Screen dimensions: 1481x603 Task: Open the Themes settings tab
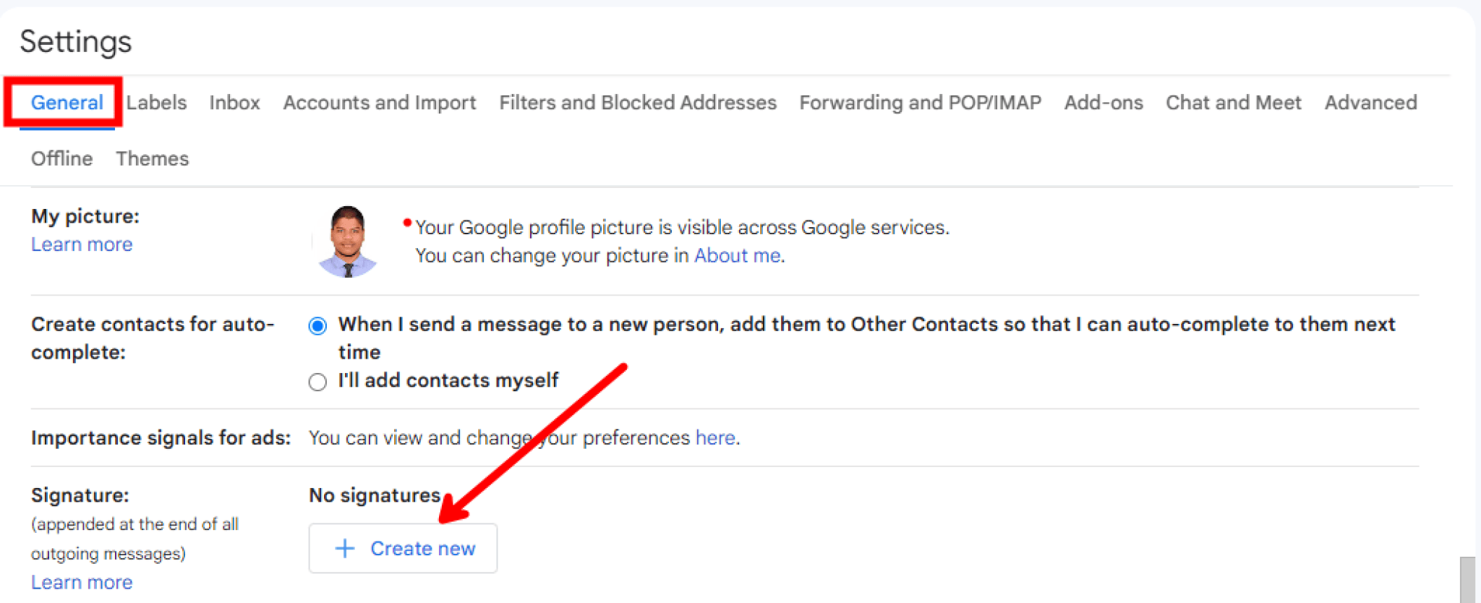coord(152,158)
